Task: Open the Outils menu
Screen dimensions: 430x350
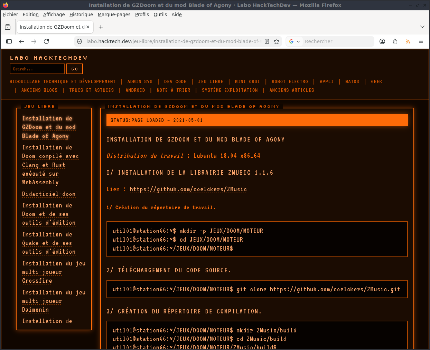Action: coord(160,14)
